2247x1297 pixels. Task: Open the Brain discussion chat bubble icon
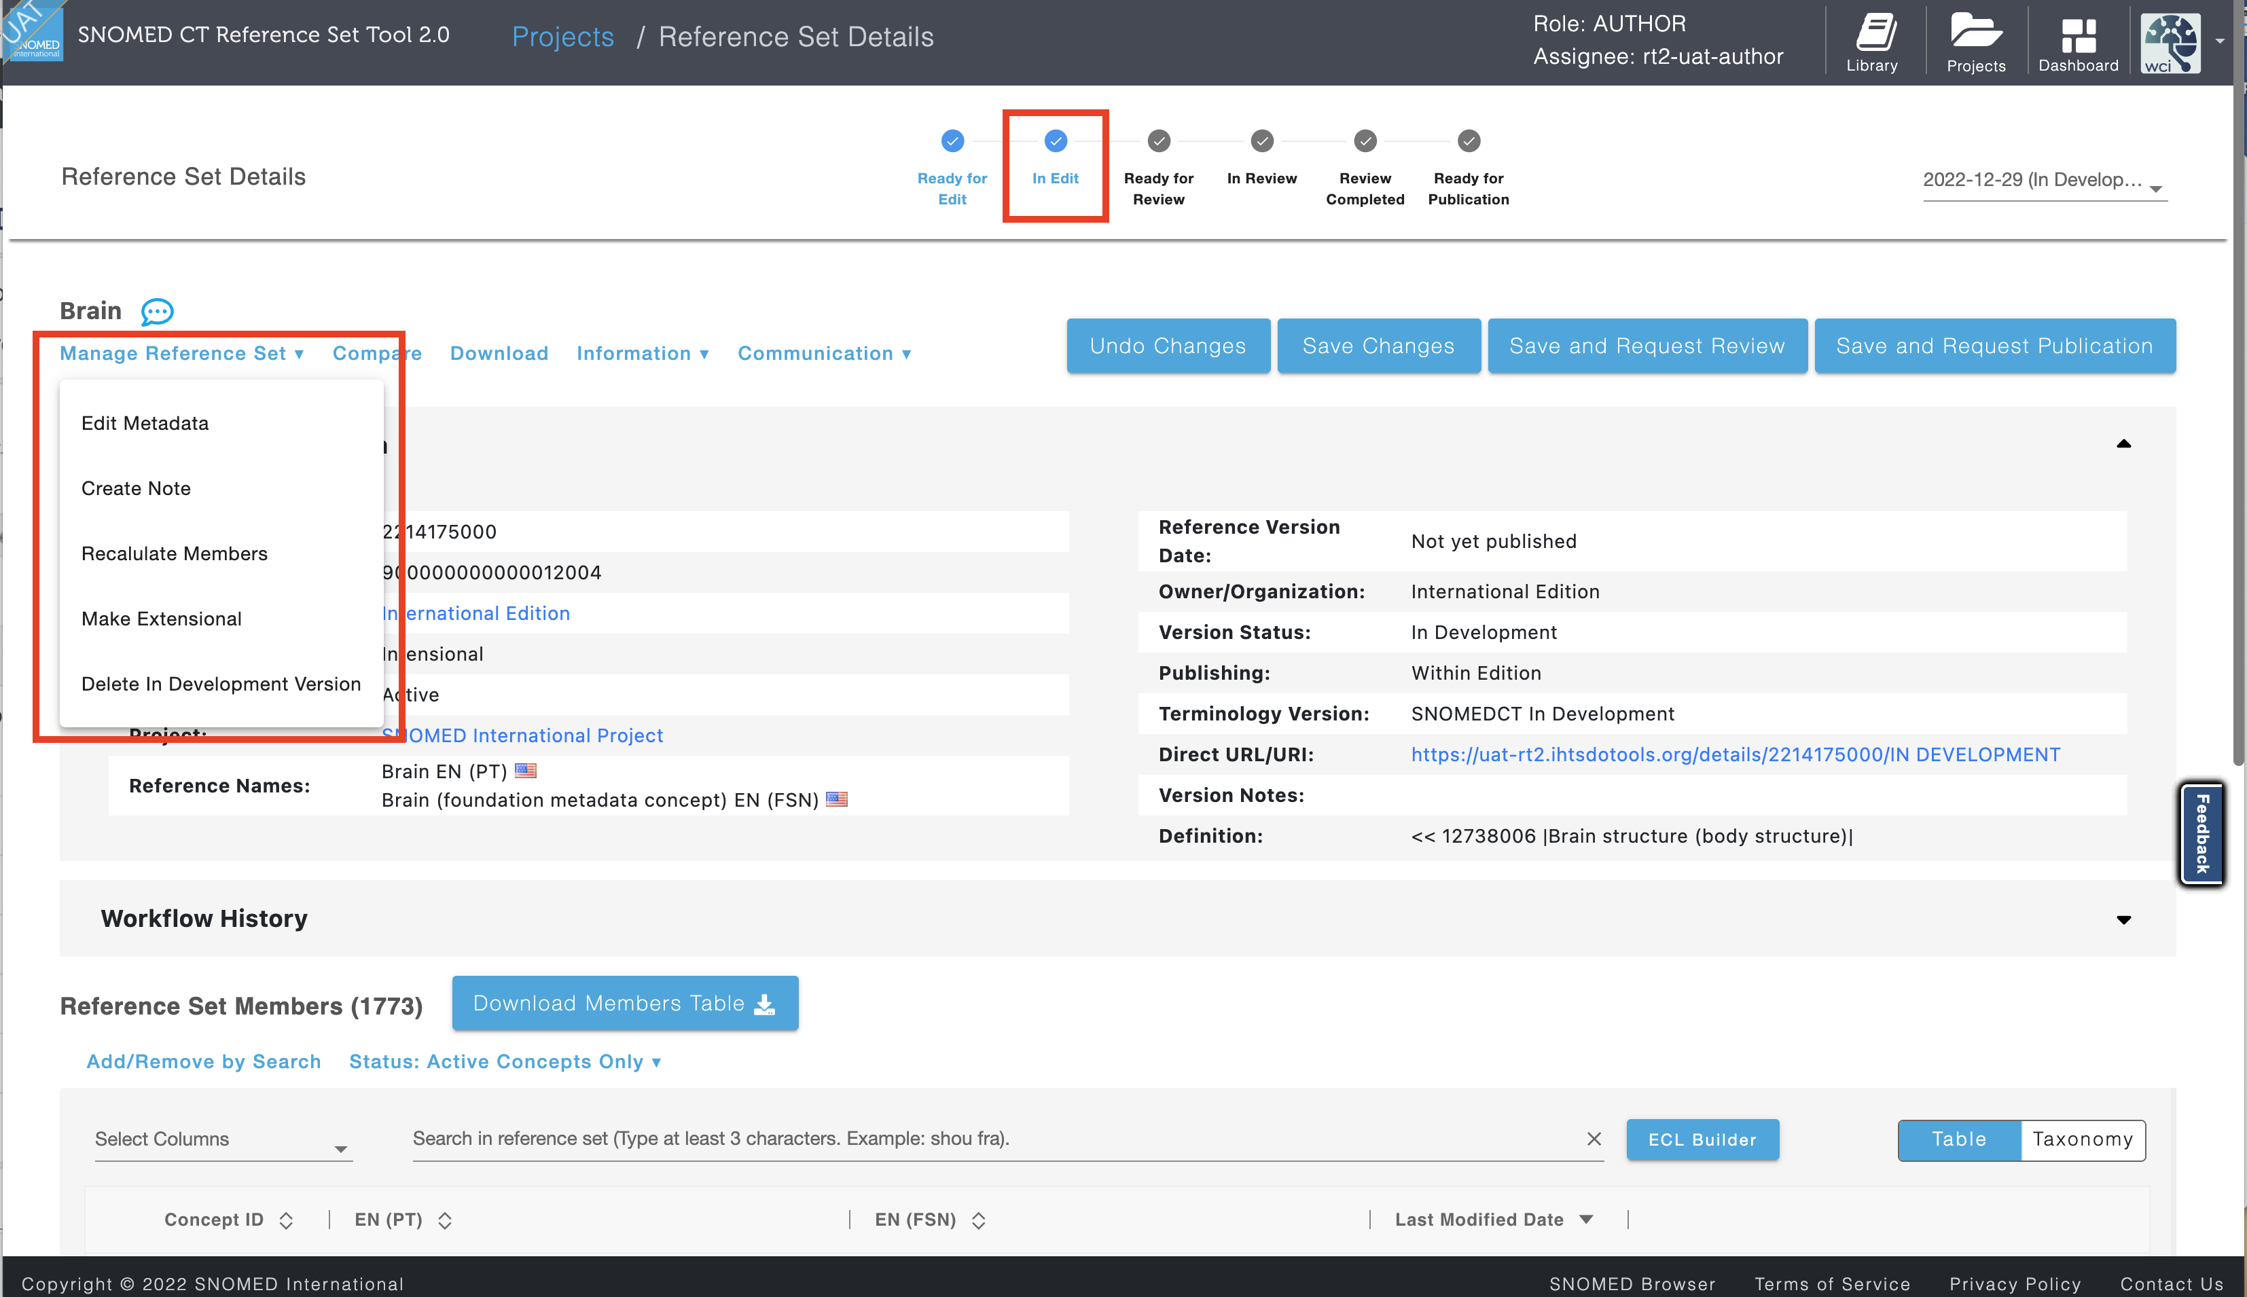(158, 312)
